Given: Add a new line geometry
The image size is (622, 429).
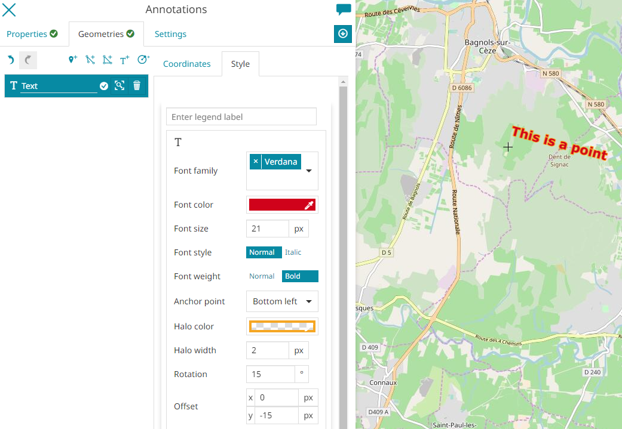Looking at the screenshot, I should pyautogui.click(x=90, y=60).
